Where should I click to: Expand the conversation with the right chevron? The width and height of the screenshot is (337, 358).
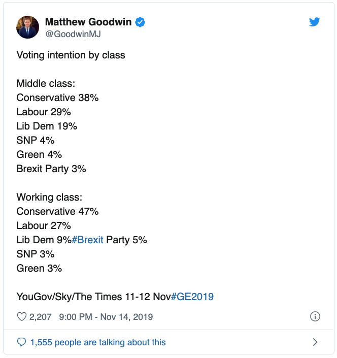[x=315, y=342]
